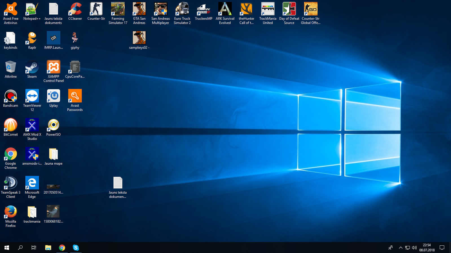Viewport: 451px width, 253px height.
Task: Open File Explorer from taskbar
Action: pyautogui.click(x=48, y=248)
